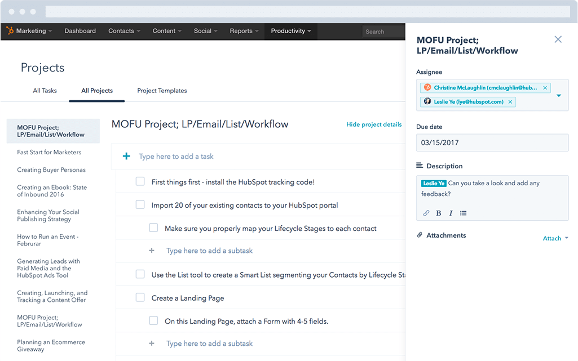Open the Fast Start for Marketers project
This screenshot has width=578, height=361.
pyautogui.click(x=49, y=152)
